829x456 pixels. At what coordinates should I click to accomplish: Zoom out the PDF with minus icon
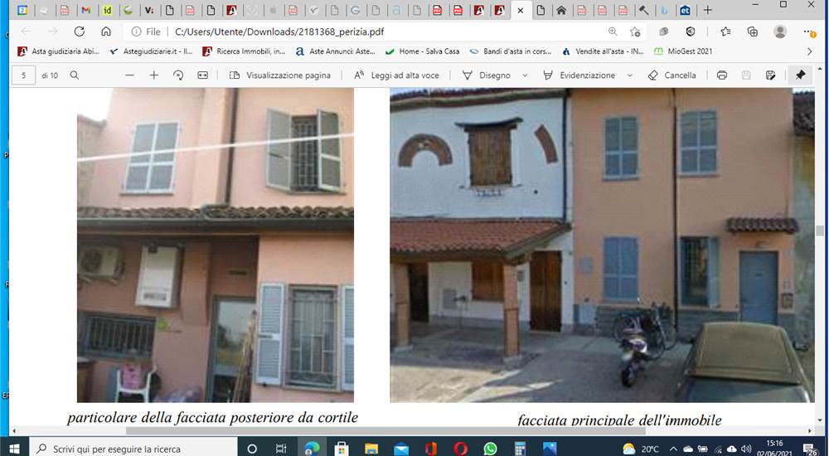tap(129, 75)
